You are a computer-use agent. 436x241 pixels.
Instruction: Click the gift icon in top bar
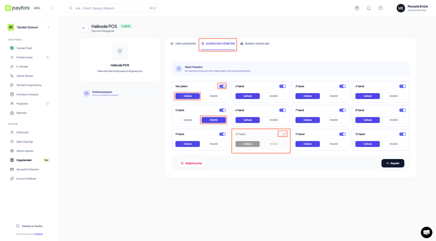[x=357, y=8]
